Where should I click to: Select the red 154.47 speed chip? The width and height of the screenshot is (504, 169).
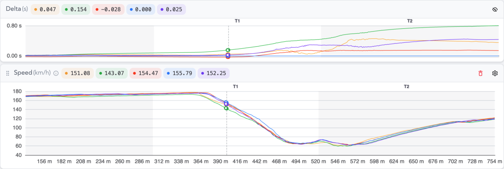(x=146, y=73)
